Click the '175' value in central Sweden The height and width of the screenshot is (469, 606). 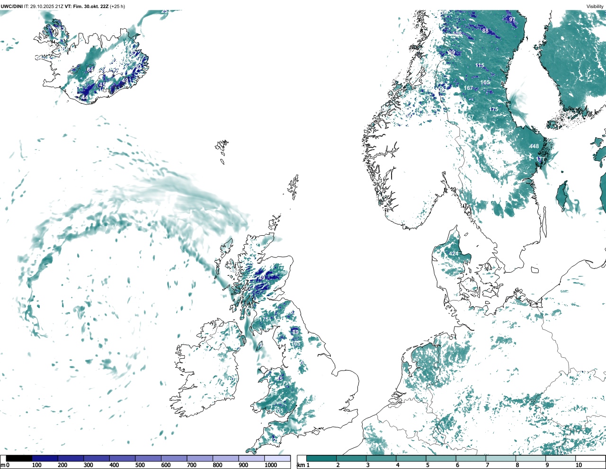click(x=493, y=109)
